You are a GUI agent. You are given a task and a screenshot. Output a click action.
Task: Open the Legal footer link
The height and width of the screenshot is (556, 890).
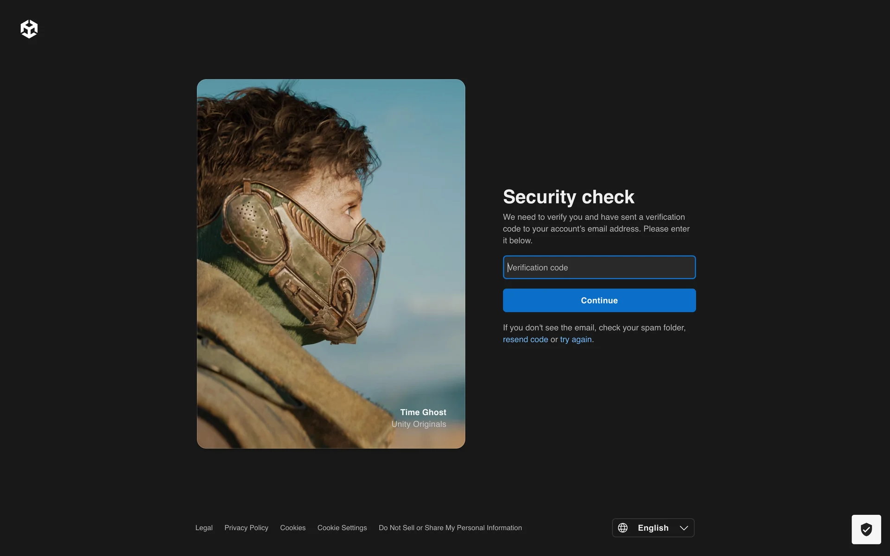[x=203, y=528]
